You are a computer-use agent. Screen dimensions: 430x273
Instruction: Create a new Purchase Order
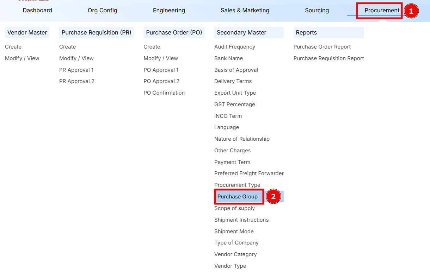(152, 46)
